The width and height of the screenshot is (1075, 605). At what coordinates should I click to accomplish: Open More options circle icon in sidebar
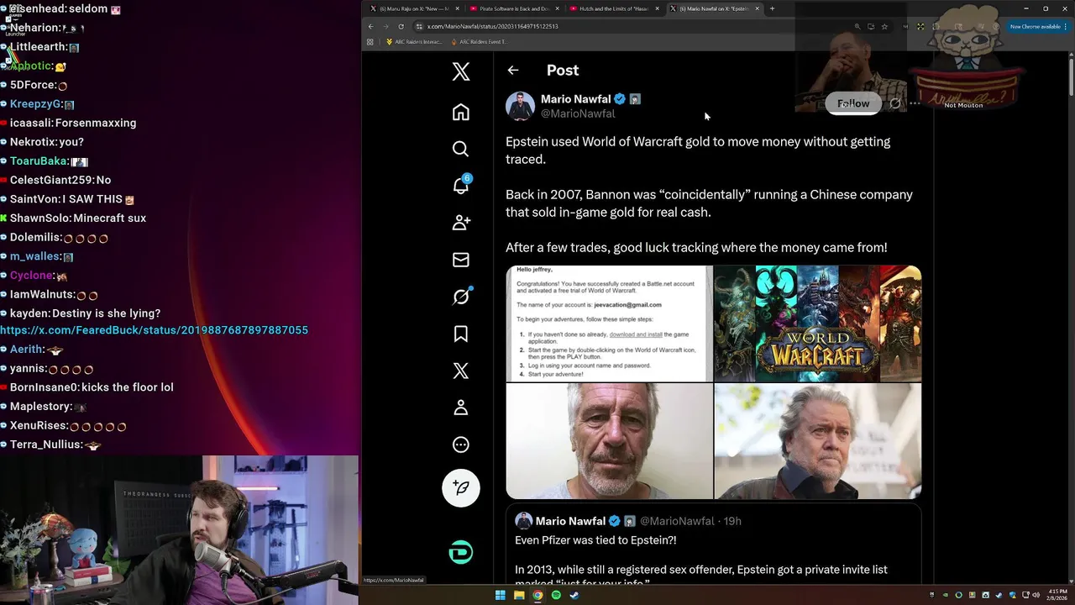460,445
